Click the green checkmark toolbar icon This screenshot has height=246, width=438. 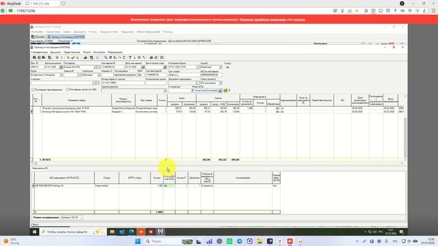(73, 57)
